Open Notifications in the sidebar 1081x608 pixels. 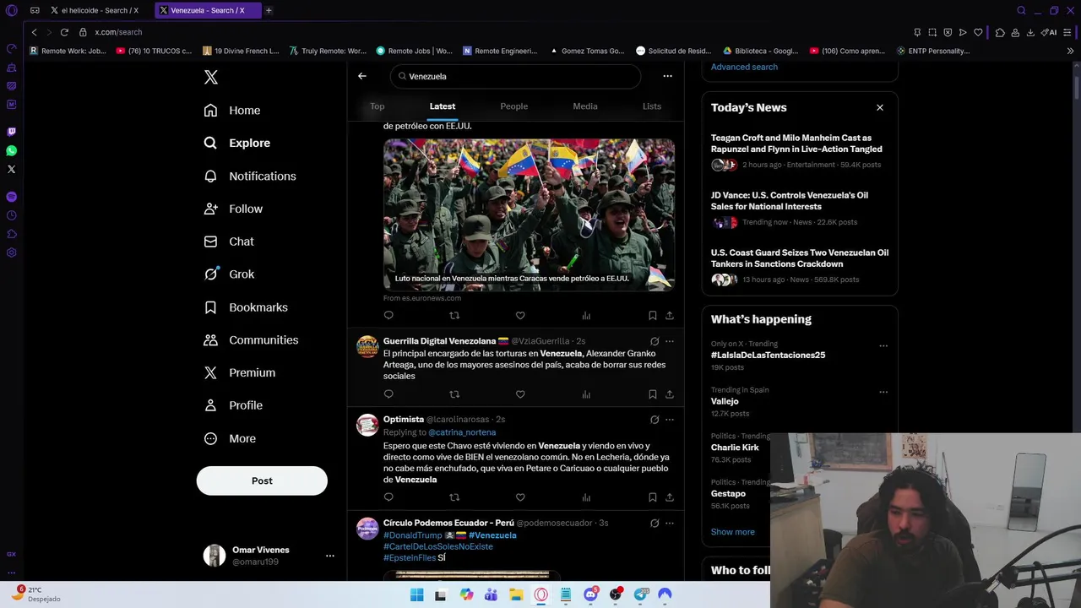coord(250,176)
